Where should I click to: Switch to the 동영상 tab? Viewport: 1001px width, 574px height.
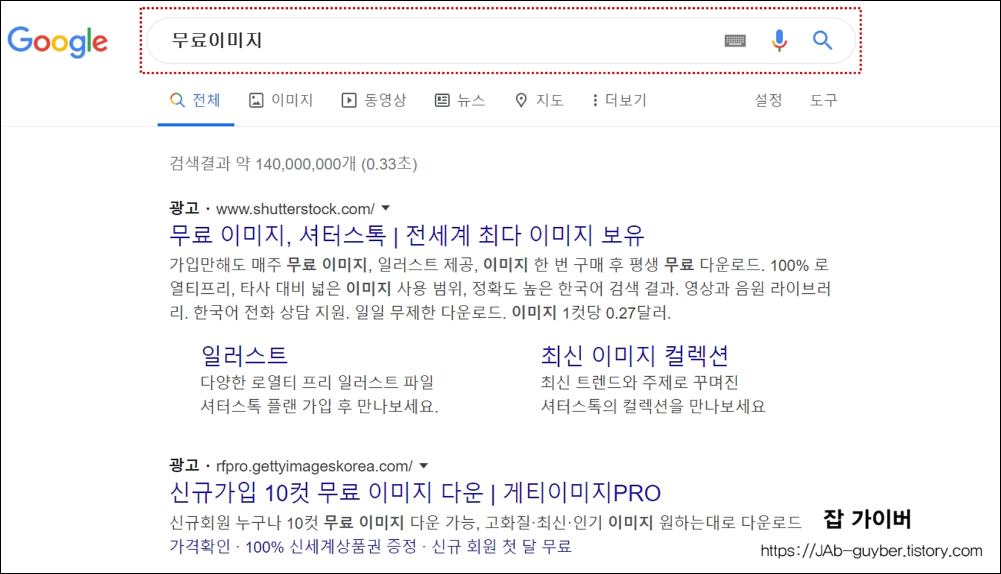(x=374, y=100)
